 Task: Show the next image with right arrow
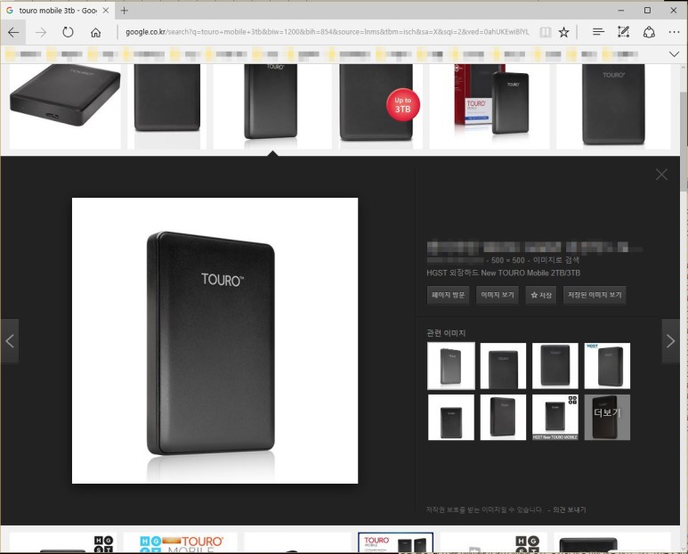[x=670, y=341]
